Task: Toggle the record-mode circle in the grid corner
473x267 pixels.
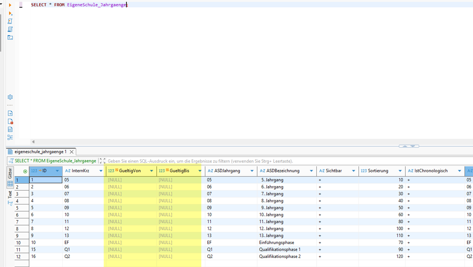Action: pos(25,171)
